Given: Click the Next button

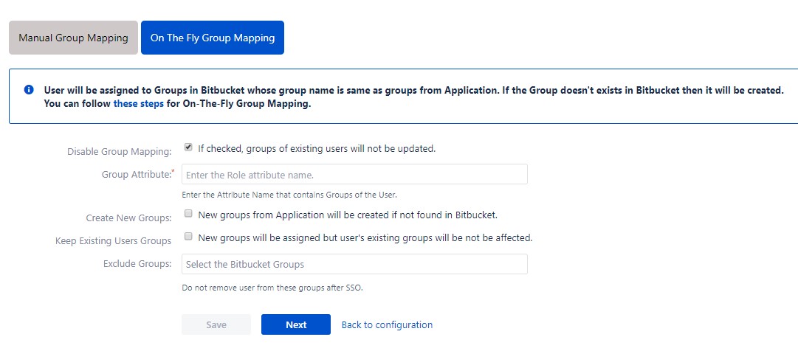Looking at the screenshot, I should point(296,324).
